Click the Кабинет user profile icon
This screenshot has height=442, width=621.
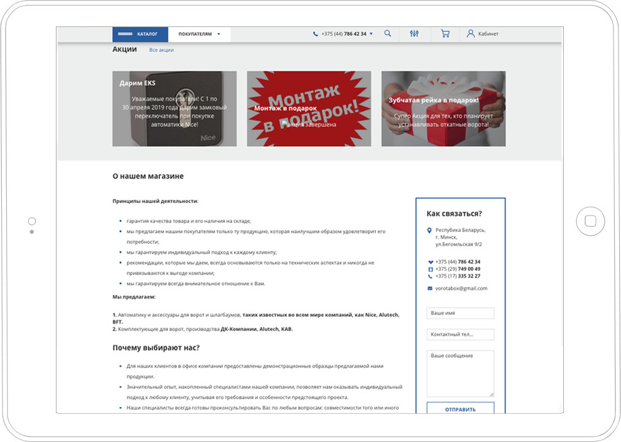click(x=471, y=34)
